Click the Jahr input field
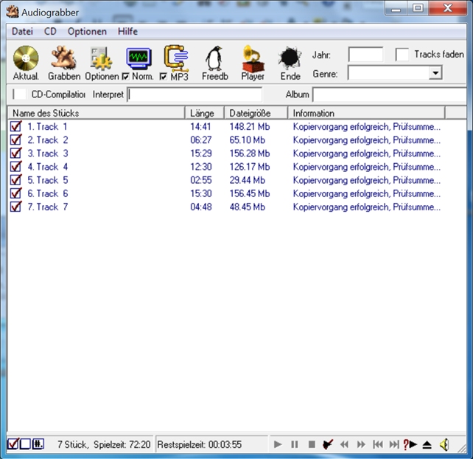Image resolution: width=473 pixels, height=459 pixels. click(365, 55)
